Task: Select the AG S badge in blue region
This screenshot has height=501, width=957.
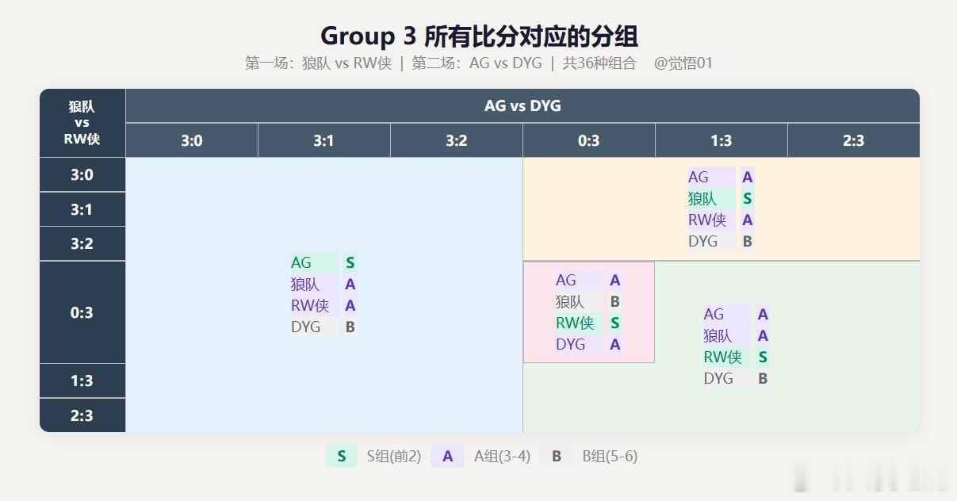Action: (x=350, y=262)
